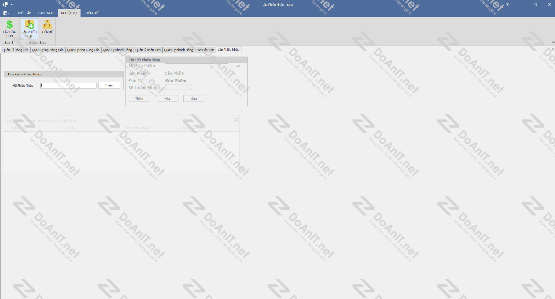Open the Quản lý nhân viên tab
The image size is (555, 299).
click(148, 50)
